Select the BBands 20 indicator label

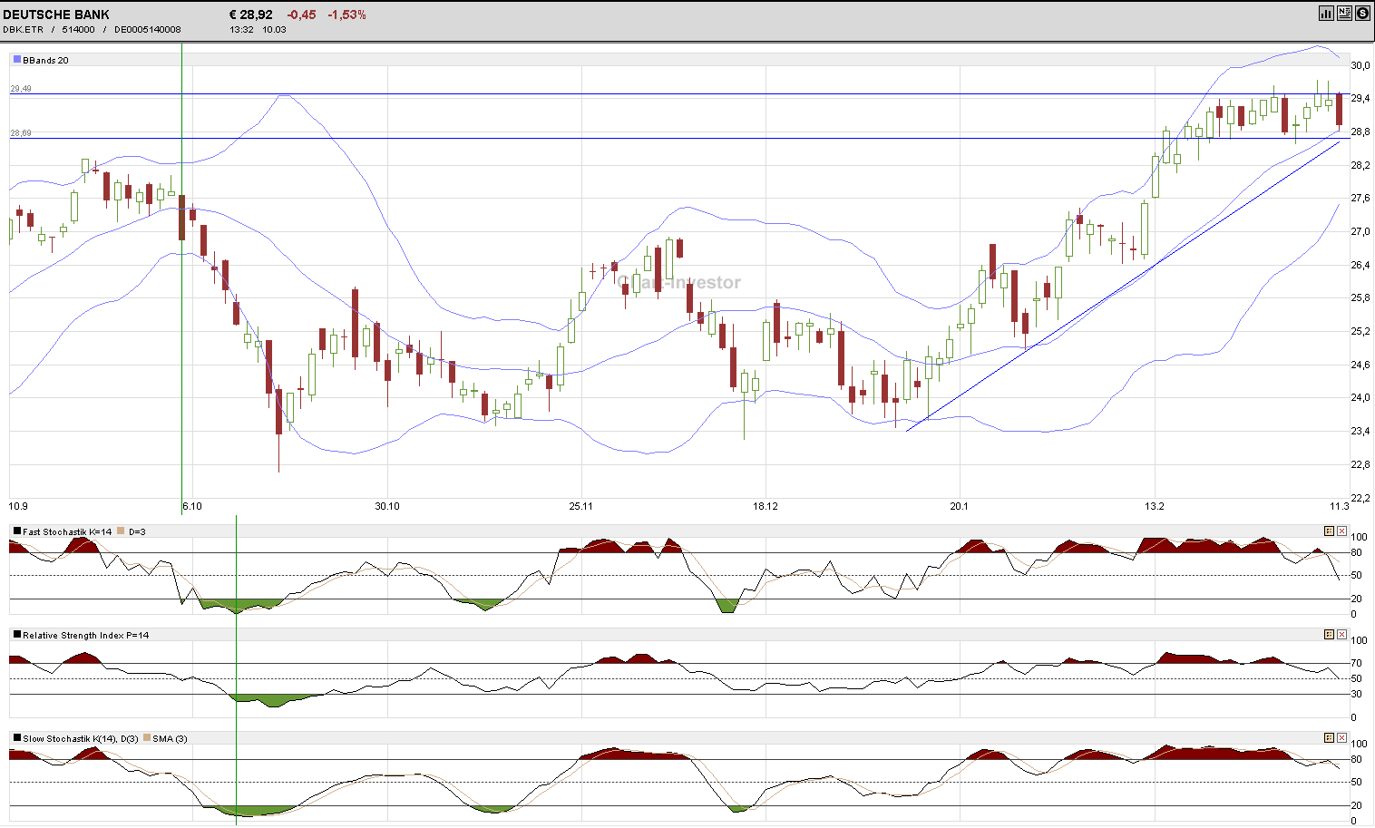[x=45, y=61]
